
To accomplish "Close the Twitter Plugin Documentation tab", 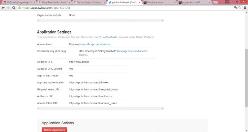I will click(x=104, y=2).
